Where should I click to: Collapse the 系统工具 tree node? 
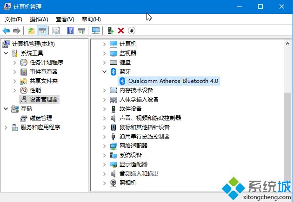pos(6,53)
